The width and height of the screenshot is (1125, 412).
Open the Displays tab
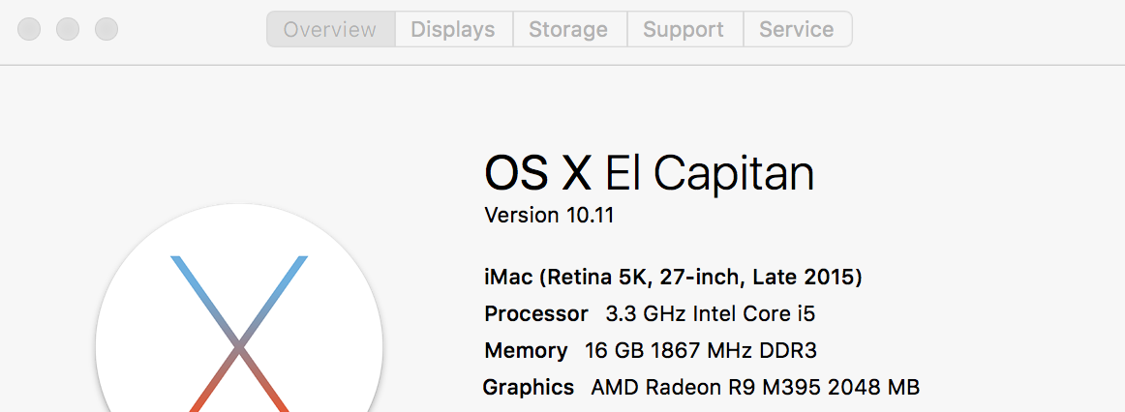pos(453,29)
